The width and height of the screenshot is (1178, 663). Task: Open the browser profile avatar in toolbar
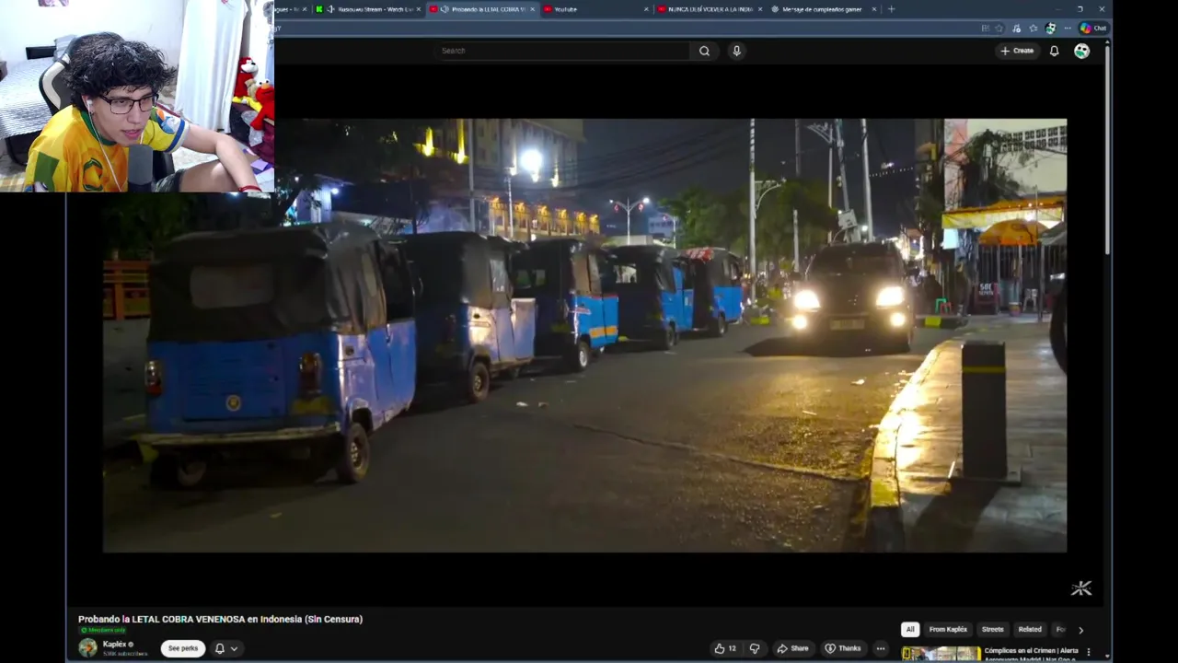coord(1050,29)
